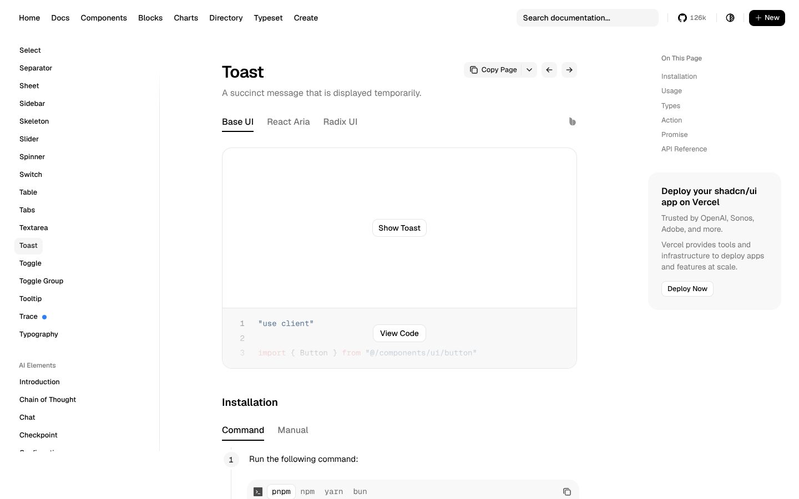Choose the yarn package manager tab
The image size is (799, 499).
point(333,492)
